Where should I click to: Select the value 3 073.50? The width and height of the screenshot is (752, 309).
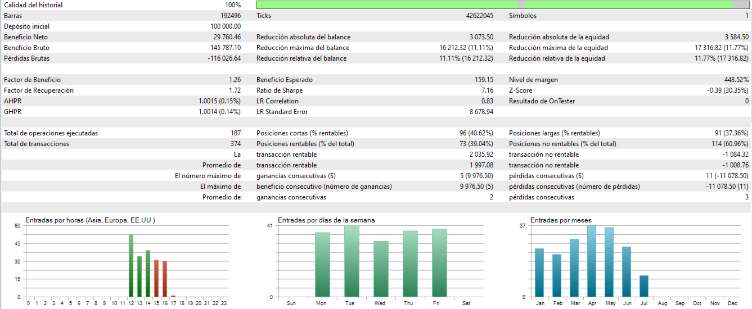[481, 37]
